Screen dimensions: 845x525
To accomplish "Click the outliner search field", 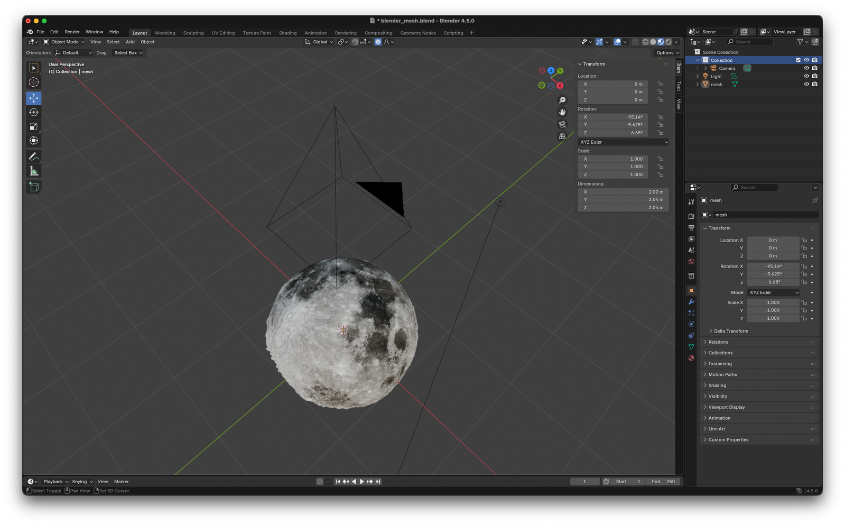I will [749, 42].
